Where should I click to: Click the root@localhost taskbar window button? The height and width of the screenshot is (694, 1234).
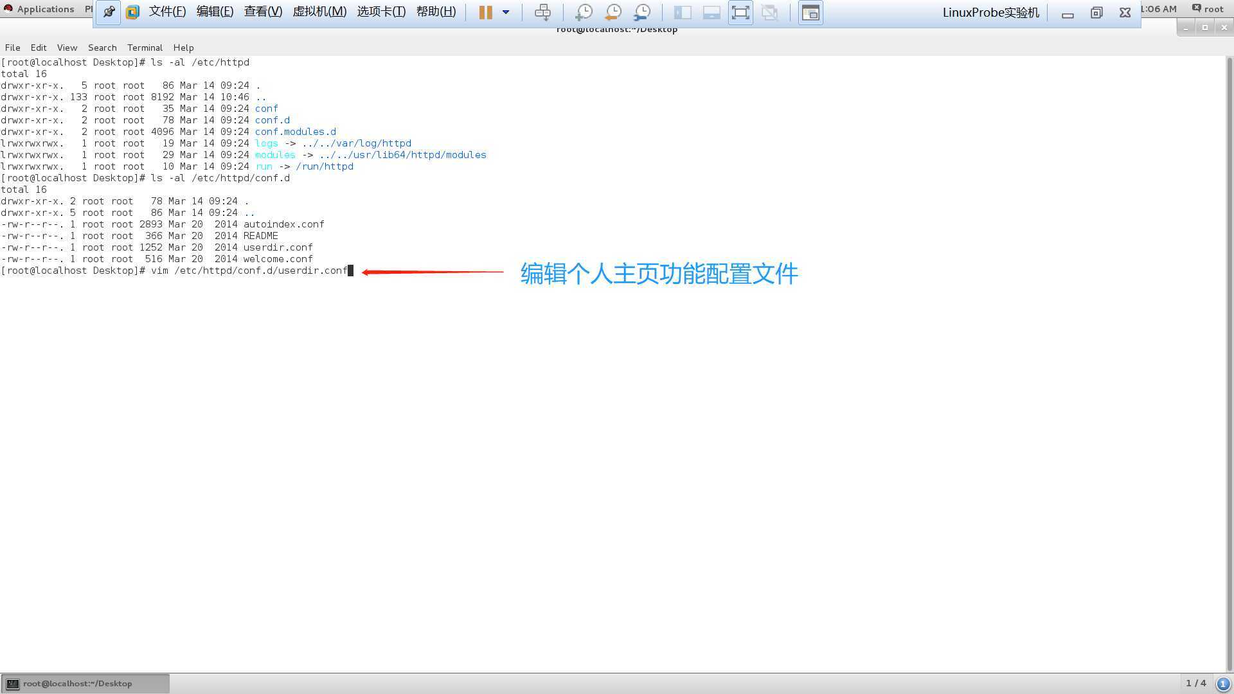click(85, 684)
